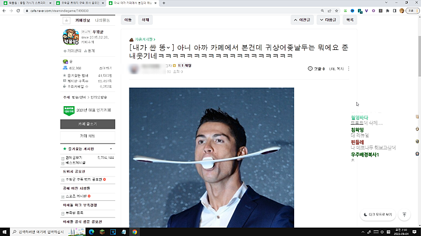Click the cafe profile mascot image
Image resolution: width=421 pixels, height=236 pixels.
point(71,37)
